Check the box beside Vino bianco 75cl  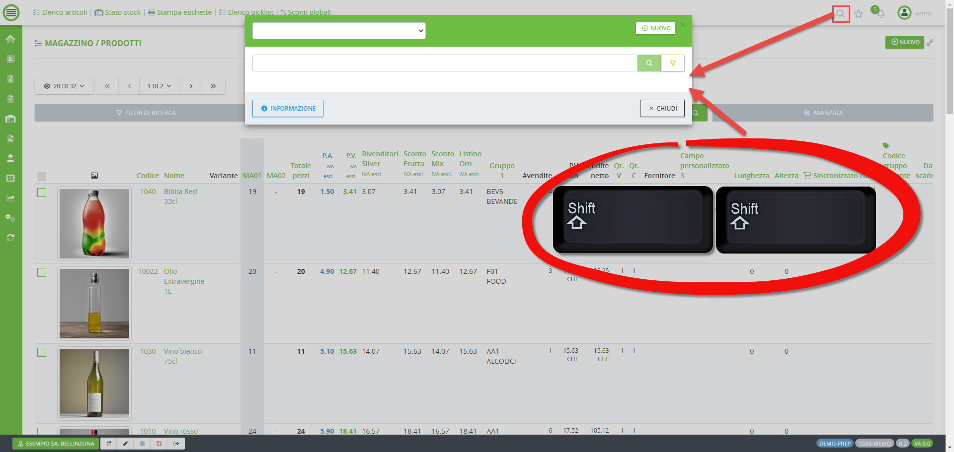tap(42, 352)
